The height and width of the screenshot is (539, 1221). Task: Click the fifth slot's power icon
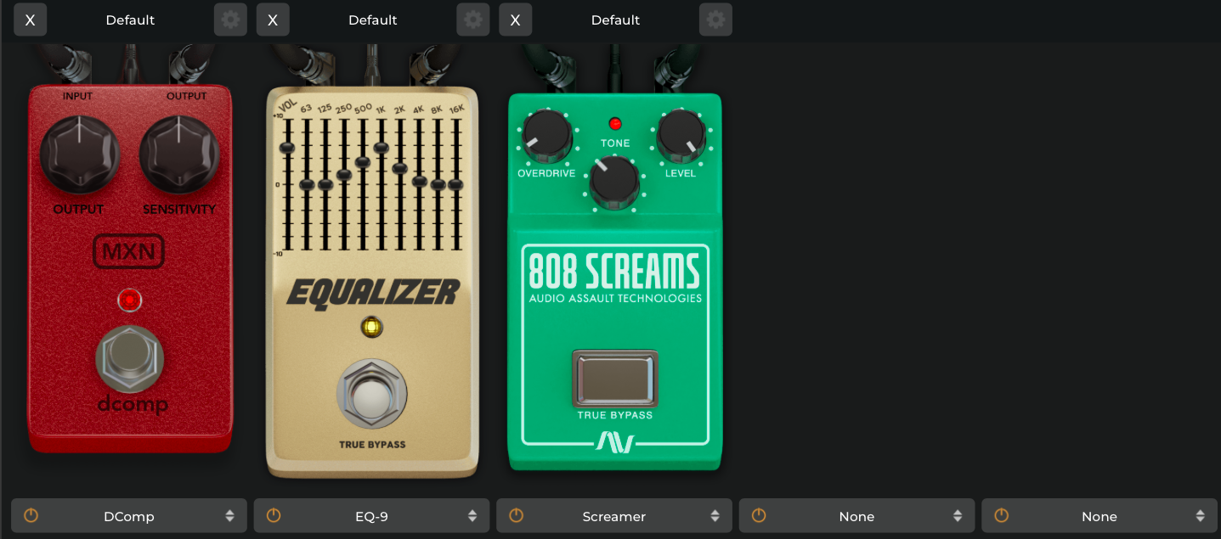pyautogui.click(x=1002, y=516)
